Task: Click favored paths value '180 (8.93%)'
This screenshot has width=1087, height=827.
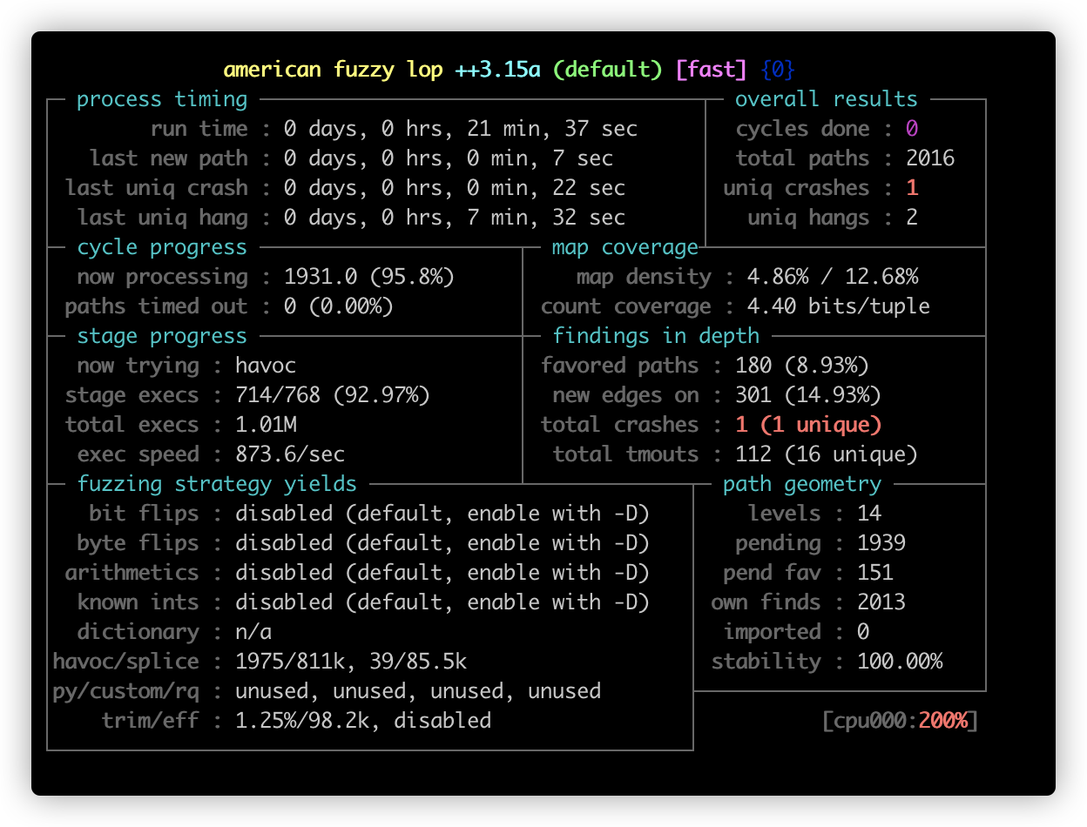Action: pos(802,366)
